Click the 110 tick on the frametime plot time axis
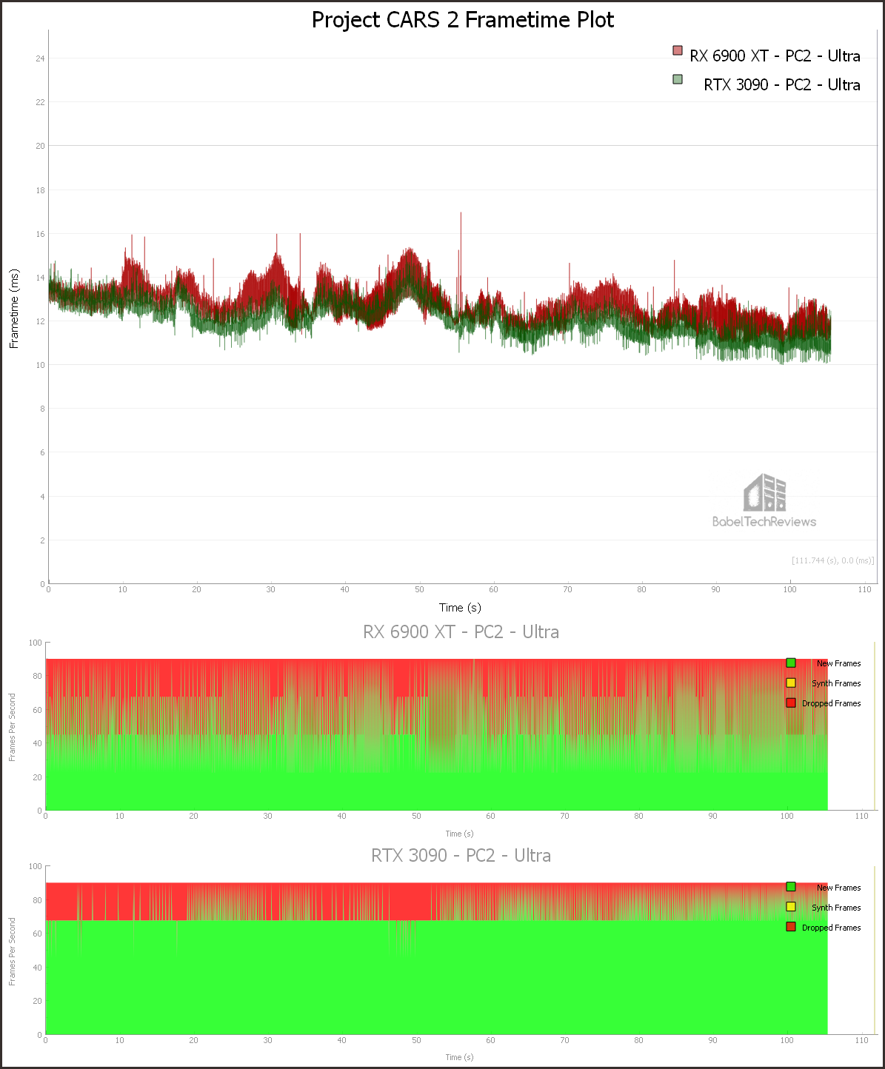This screenshot has height=1069, width=885. click(864, 590)
